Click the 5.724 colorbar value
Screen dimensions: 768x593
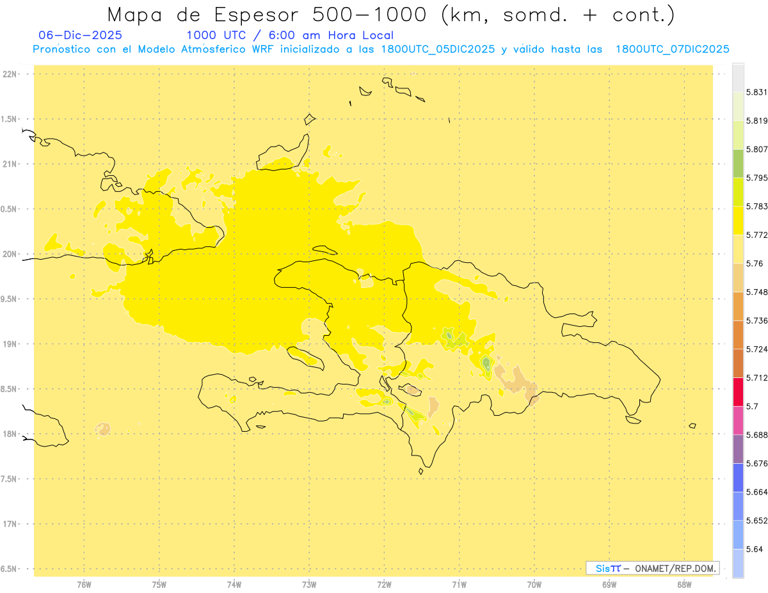[757, 349]
